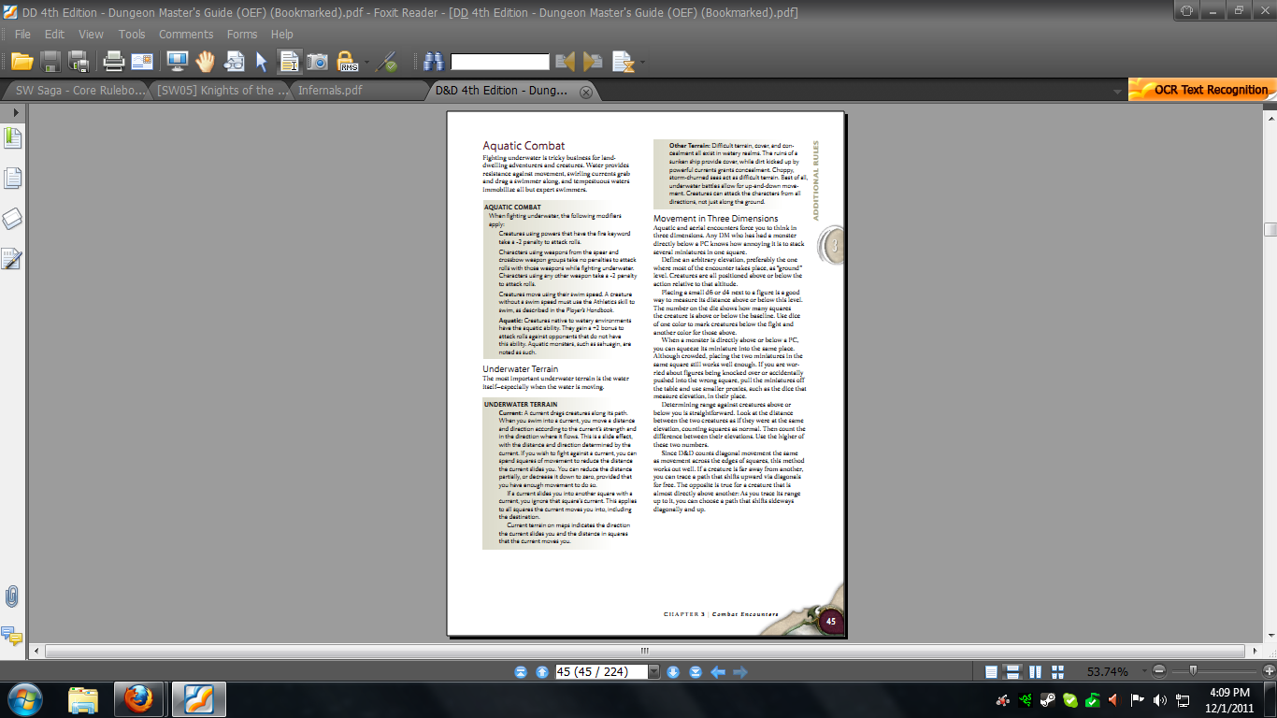
Task: Open the Attachments paperclip panel
Action: point(12,596)
